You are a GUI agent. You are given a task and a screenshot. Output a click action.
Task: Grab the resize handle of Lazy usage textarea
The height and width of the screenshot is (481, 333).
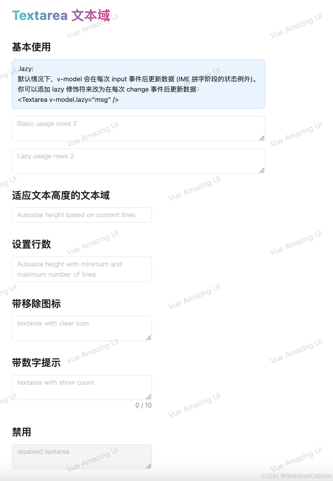click(x=262, y=170)
